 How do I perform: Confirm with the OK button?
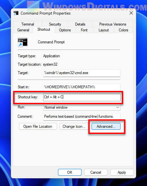coord(70,172)
